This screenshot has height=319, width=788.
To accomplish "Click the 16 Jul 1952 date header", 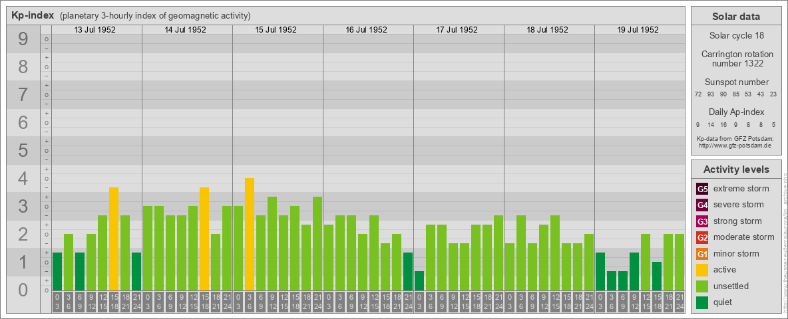I will tap(366, 30).
